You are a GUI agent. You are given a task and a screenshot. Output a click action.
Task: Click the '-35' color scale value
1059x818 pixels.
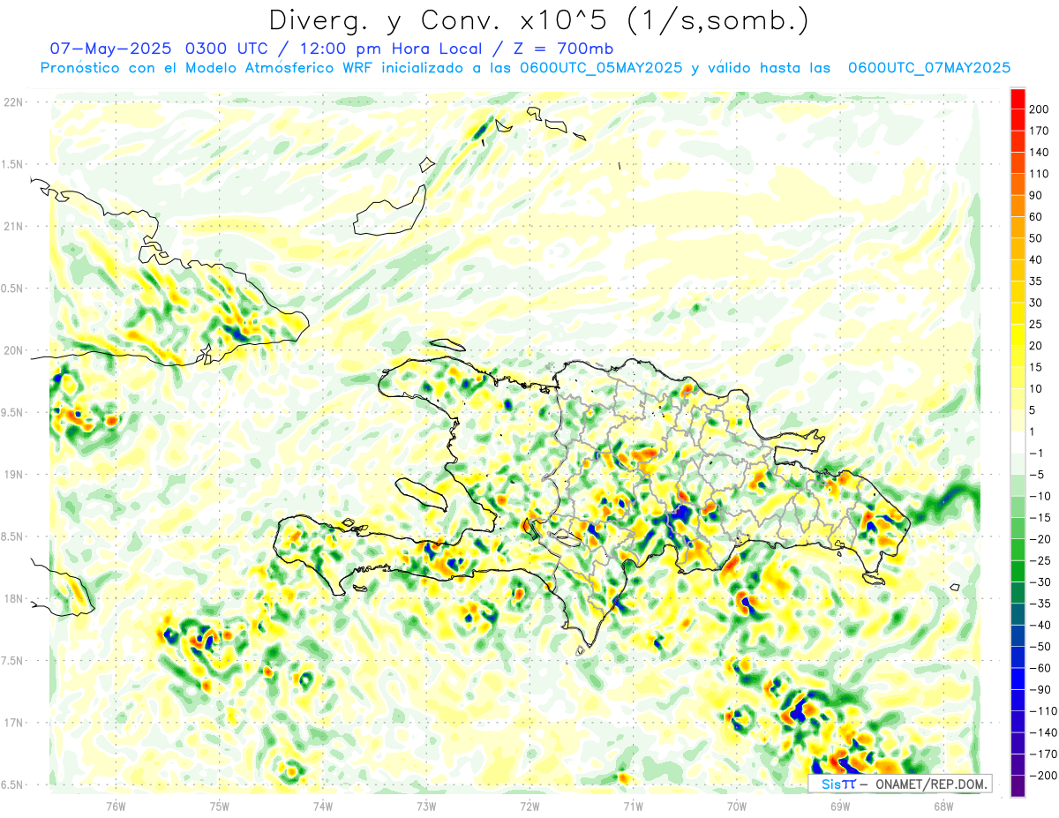coord(1040,604)
